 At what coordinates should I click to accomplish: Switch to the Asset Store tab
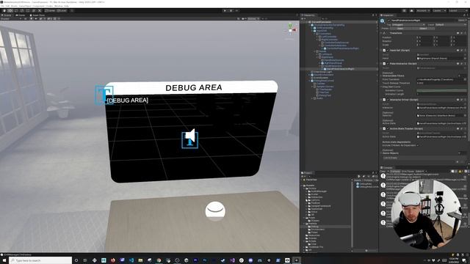(x=37, y=15)
